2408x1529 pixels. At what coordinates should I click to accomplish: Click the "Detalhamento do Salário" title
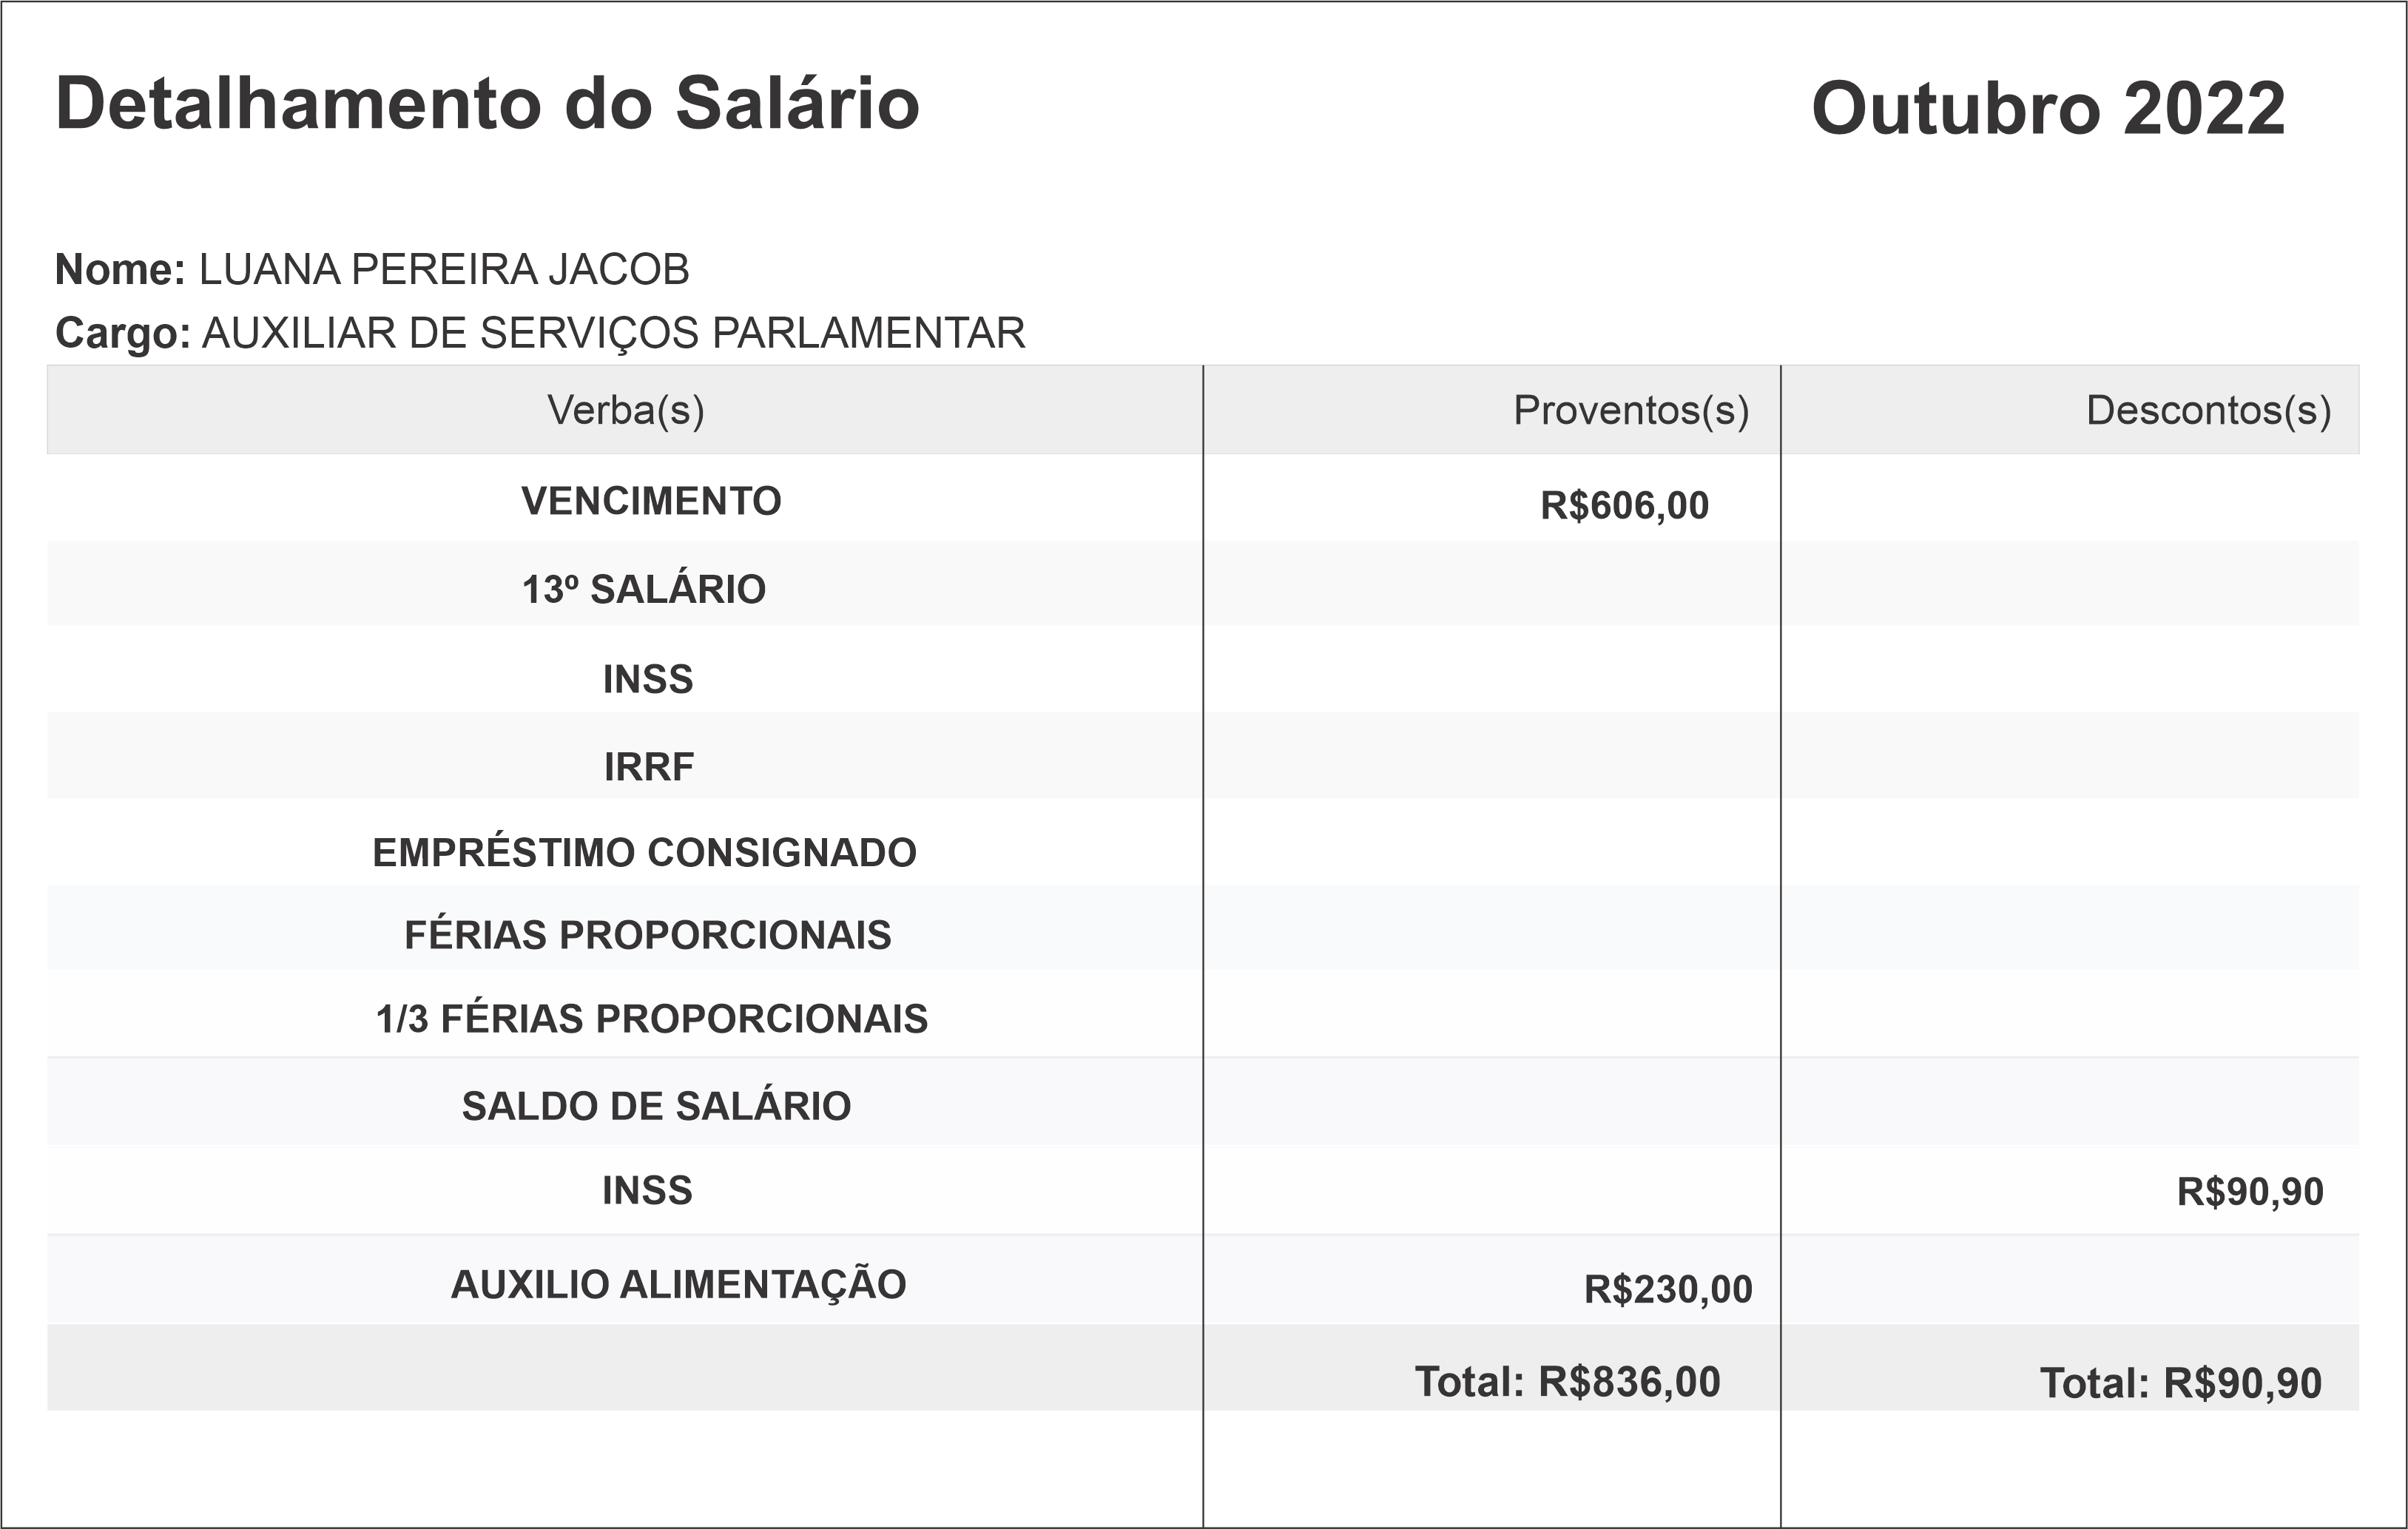(487, 104)
